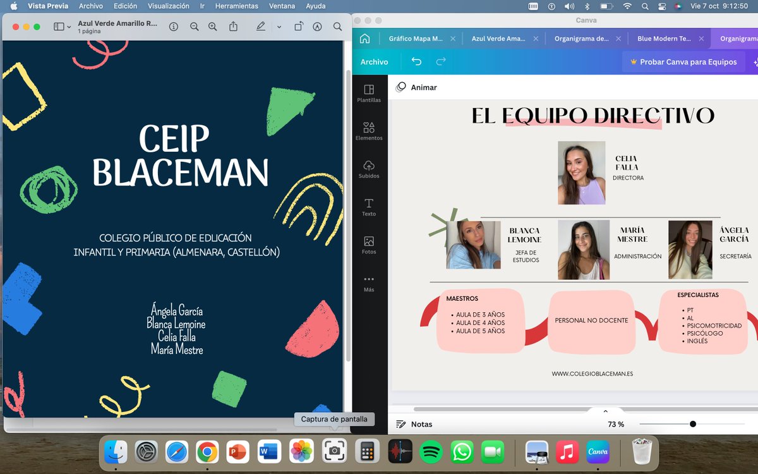758x474 pixels.
Task: Close the Gráfico Mapa M... tab
Action: (453, 39)
